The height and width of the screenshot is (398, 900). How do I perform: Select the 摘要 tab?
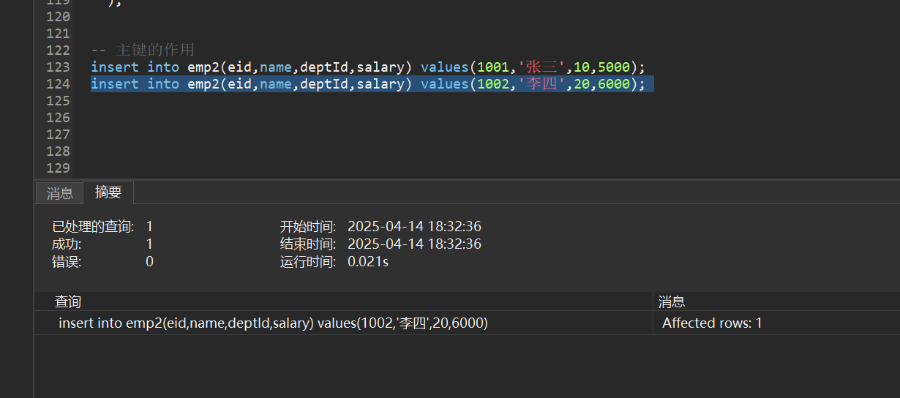(108, 192)
